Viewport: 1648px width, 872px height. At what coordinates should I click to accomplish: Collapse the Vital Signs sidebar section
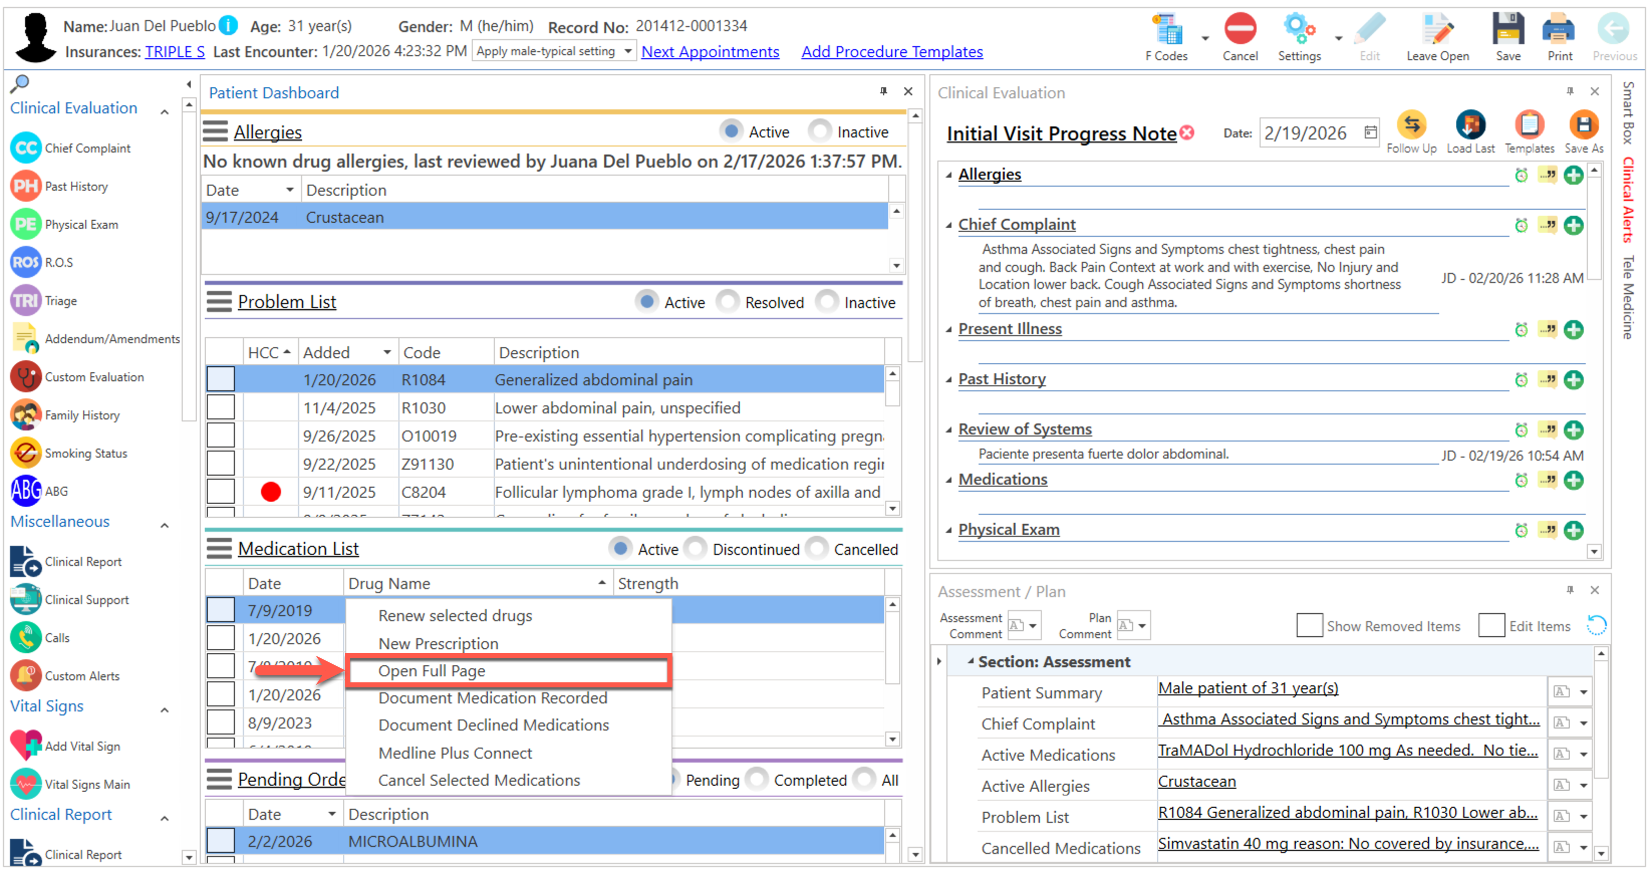[x=165, y=710]
